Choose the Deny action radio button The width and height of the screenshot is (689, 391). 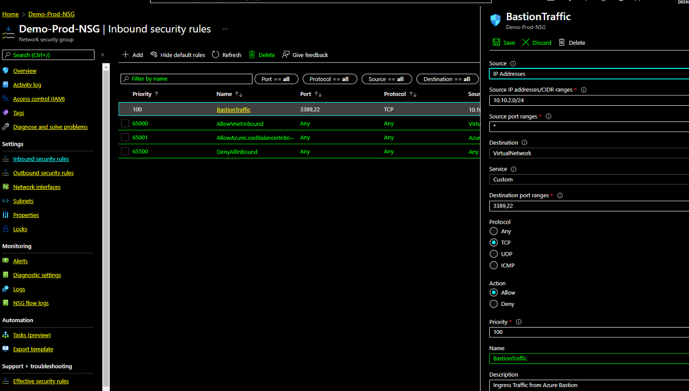click(x=494, y=304)
